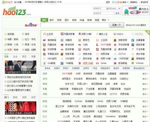Open the @163.com mail domain dropdown
Image resolution: width=150 pixels, height=122 pixels.
(119, 8)
